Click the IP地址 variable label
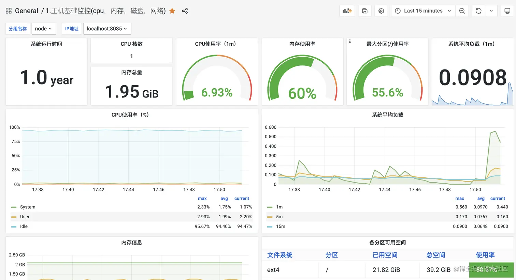Image resolution: width=516 pixels, height=280 pixels. tap(72, 29)
